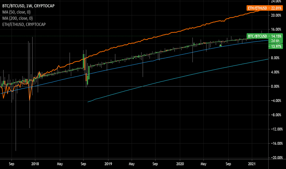Click the 2019 label on the time axis
Viewport: 286px width, 169px height.
(x=108, y=164)
